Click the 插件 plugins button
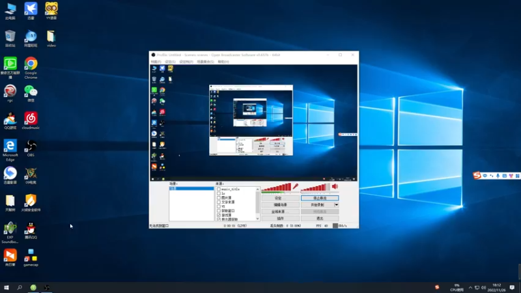 pyautogui.click(x=280, y=219)
